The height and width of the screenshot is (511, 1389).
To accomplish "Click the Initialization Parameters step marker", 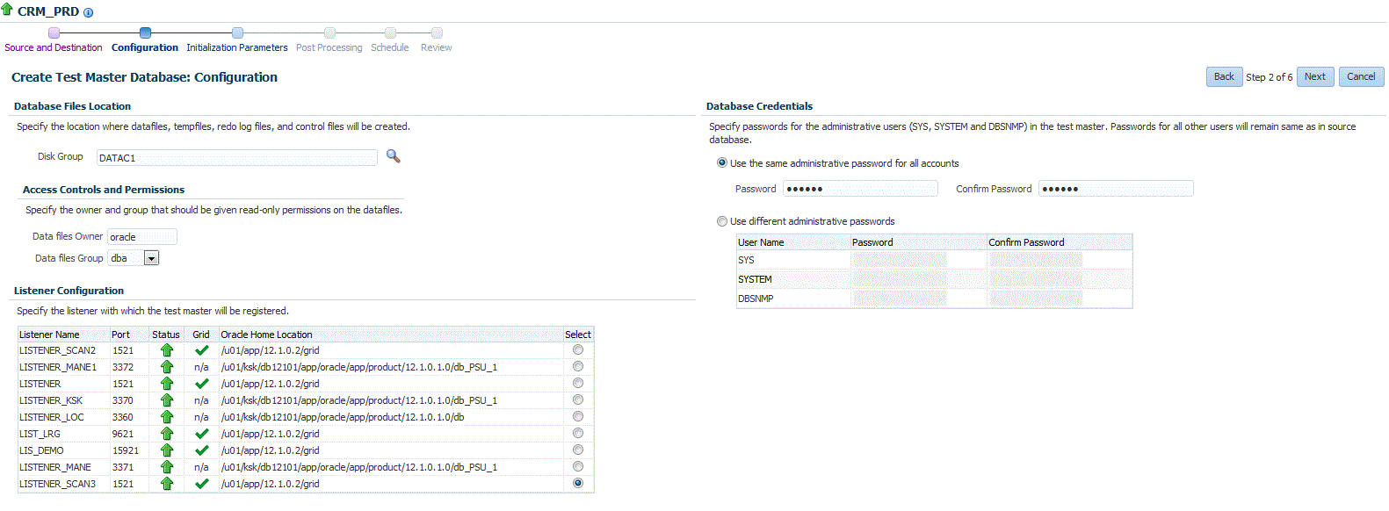I will 237,32.
